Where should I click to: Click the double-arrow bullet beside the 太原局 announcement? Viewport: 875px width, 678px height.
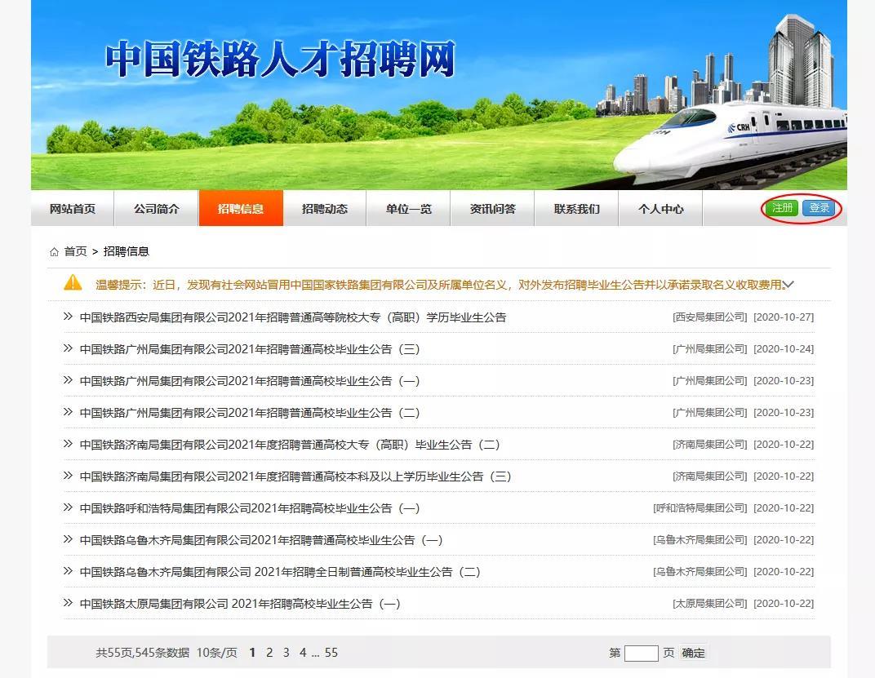click(68, 603)
